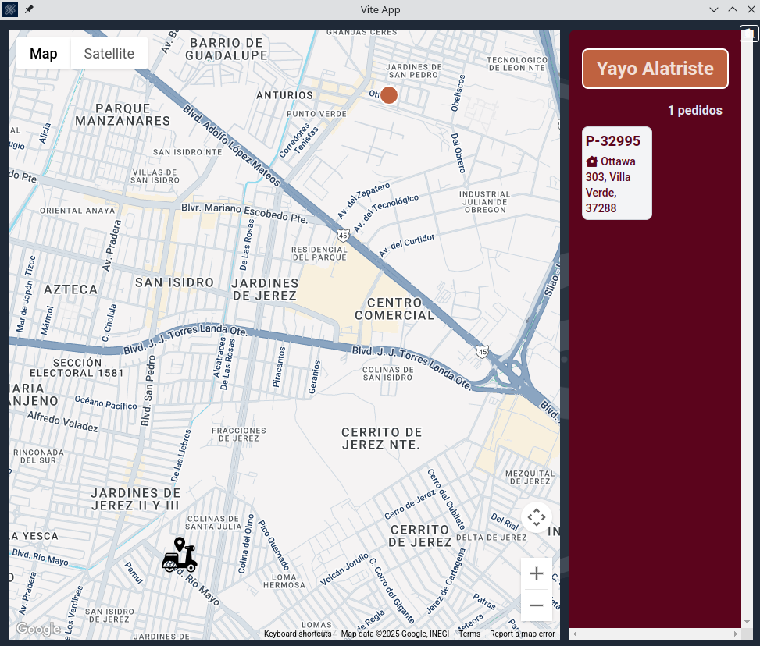Click the house icon in order card

(x=592, y=161)
